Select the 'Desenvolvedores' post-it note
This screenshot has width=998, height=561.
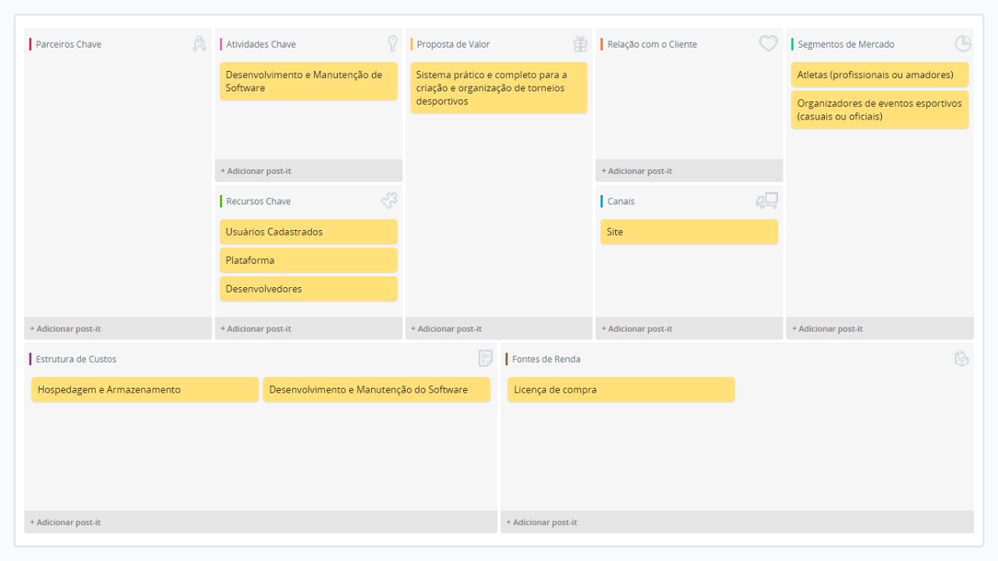click(308, 289)
